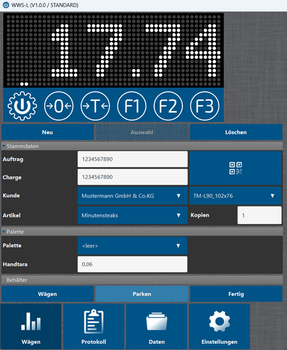Click the weight display showing 17.74
This screenshot has height=350, width=287.
coord(114,50)
